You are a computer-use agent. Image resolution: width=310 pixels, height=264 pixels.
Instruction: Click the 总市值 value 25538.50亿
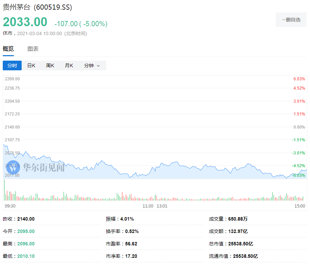coord(241,244)
